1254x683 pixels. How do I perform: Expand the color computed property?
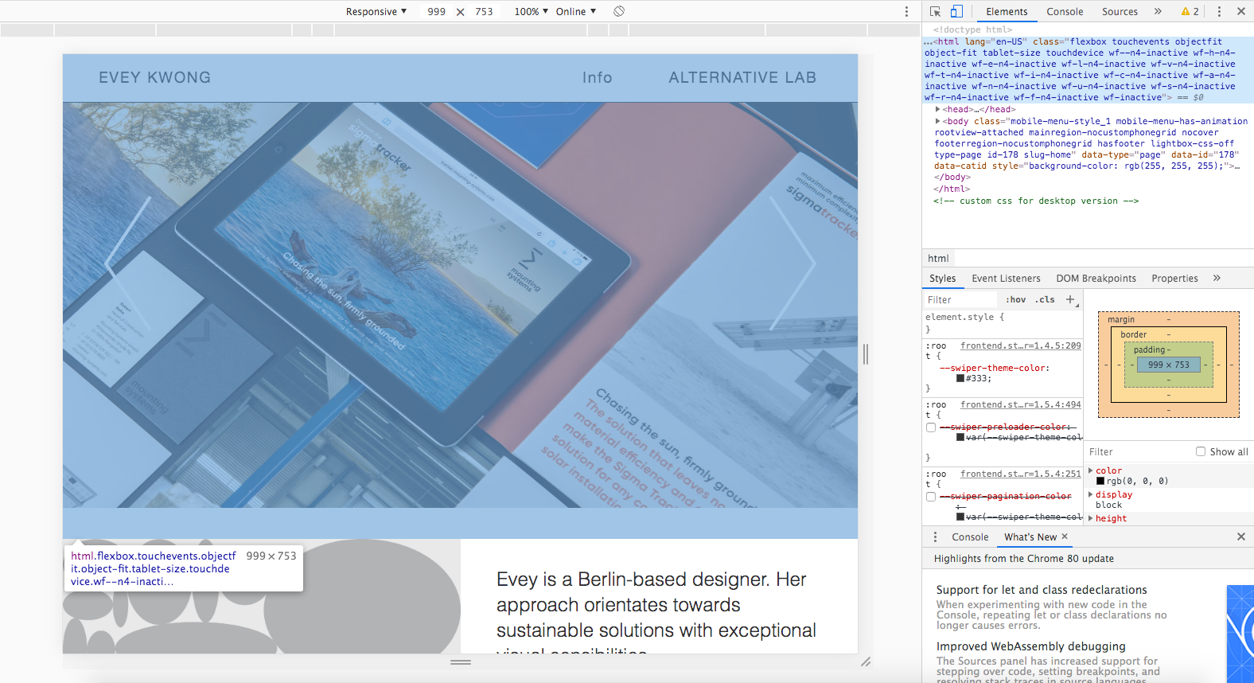[1091, 470]
